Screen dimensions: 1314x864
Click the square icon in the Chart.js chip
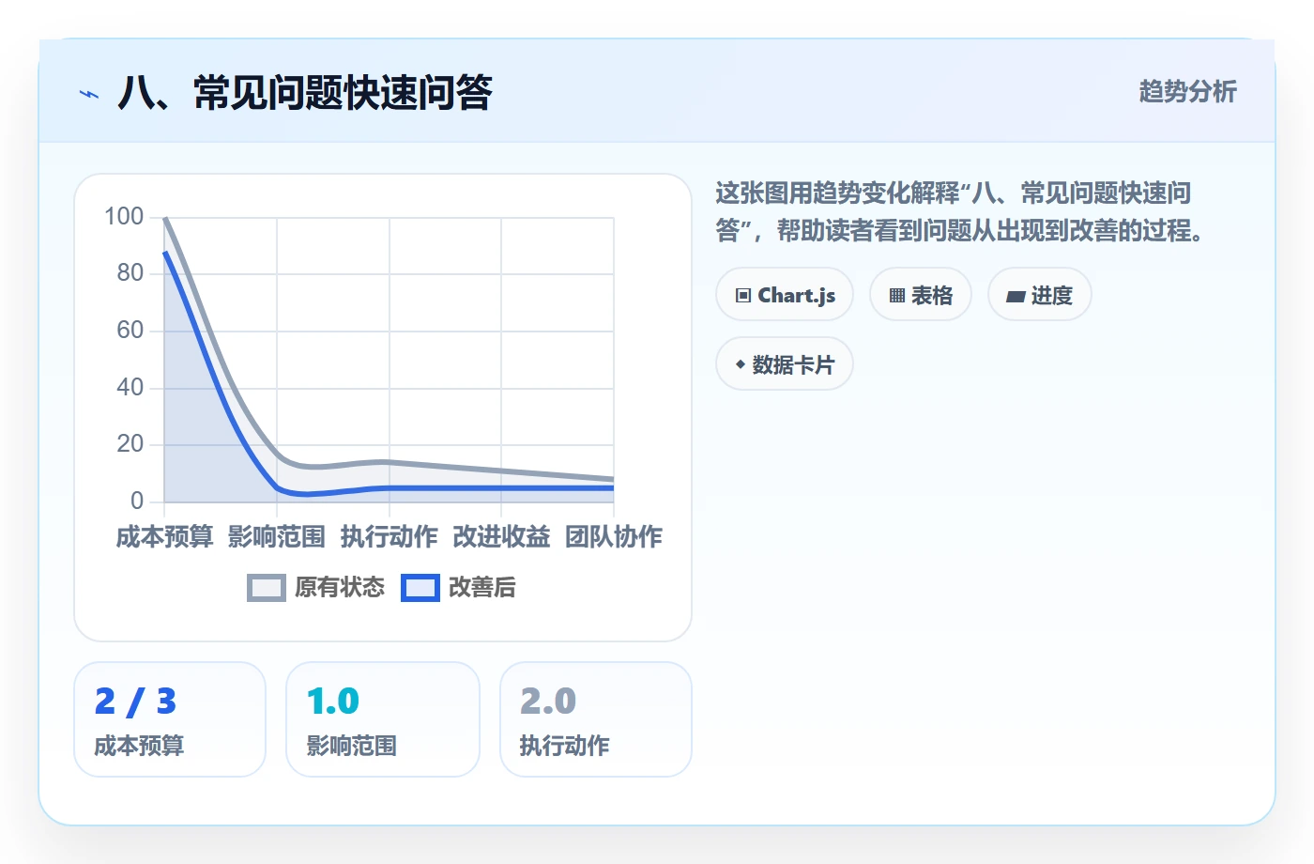743,296
